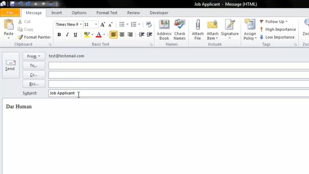This screenshot has height=174, width=309.
Task: Open Tags dialog launcher
Action: click(x=295, y=44)
